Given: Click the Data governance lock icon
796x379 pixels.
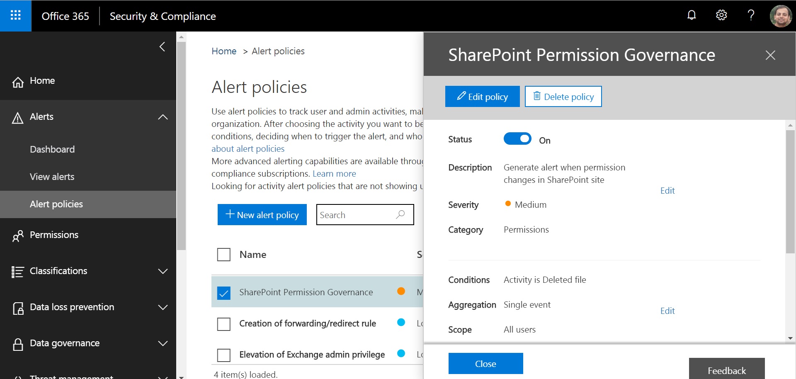Looking at the screenshot, I should 18,344.
